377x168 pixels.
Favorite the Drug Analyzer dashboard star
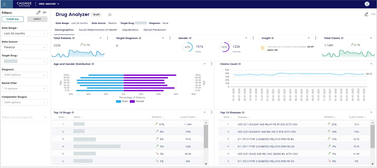(110, 15)
